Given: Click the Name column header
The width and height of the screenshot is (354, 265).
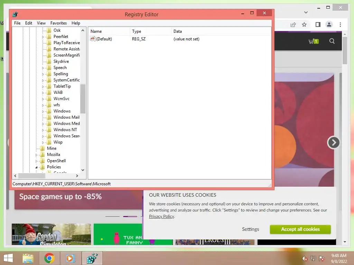Looking at the screenshot, I should click(x=109, y=31).
